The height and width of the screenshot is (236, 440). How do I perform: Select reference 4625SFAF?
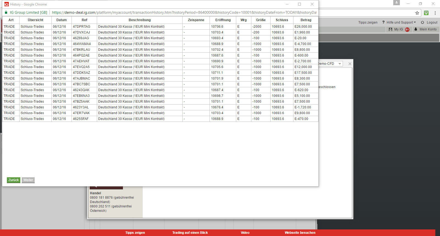click(81, 119)
